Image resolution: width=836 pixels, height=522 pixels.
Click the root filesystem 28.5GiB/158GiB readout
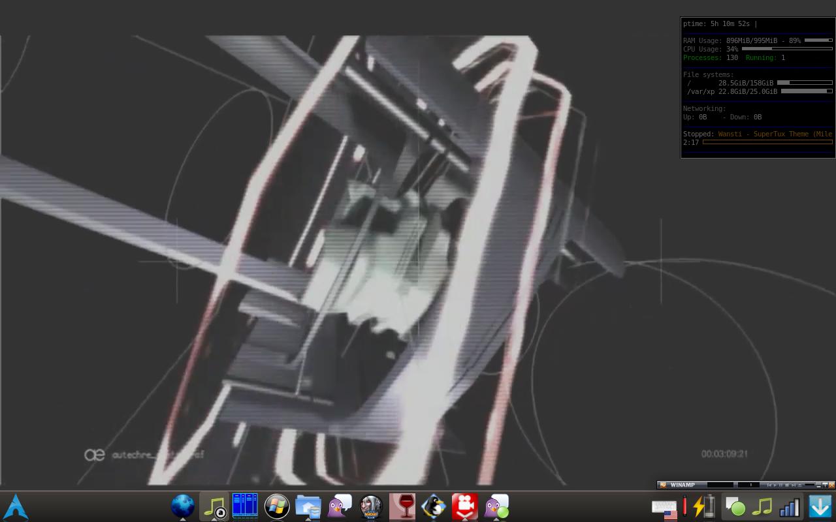(746, 83)
